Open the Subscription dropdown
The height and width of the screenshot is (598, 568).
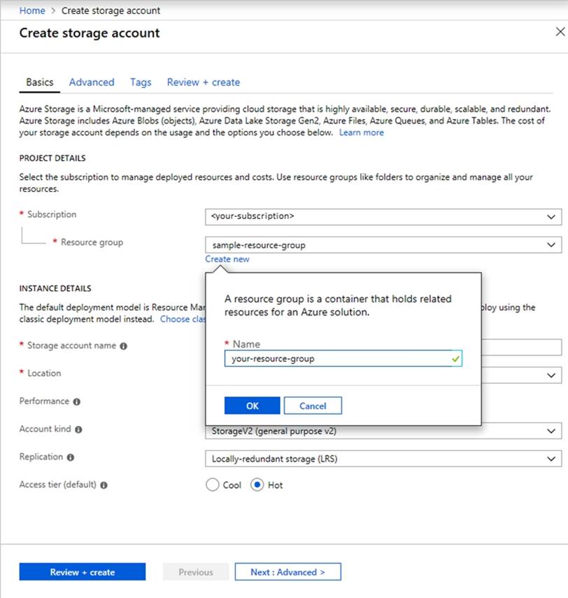click(383, 216)
